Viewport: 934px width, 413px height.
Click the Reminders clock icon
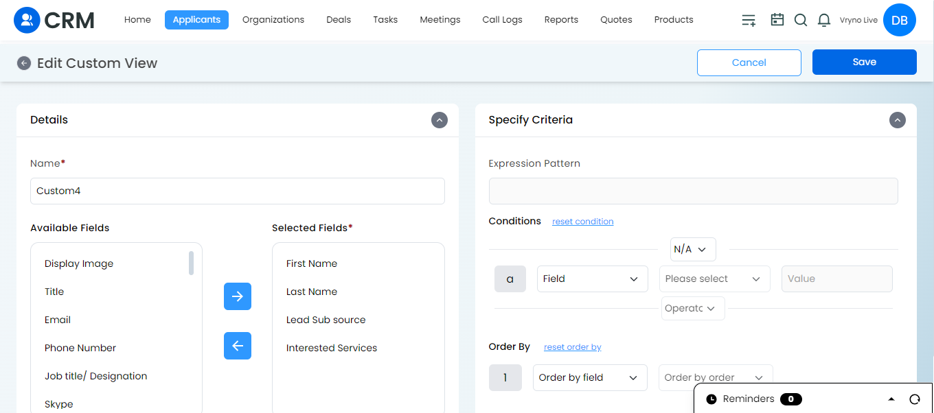(x=711, y=399)
